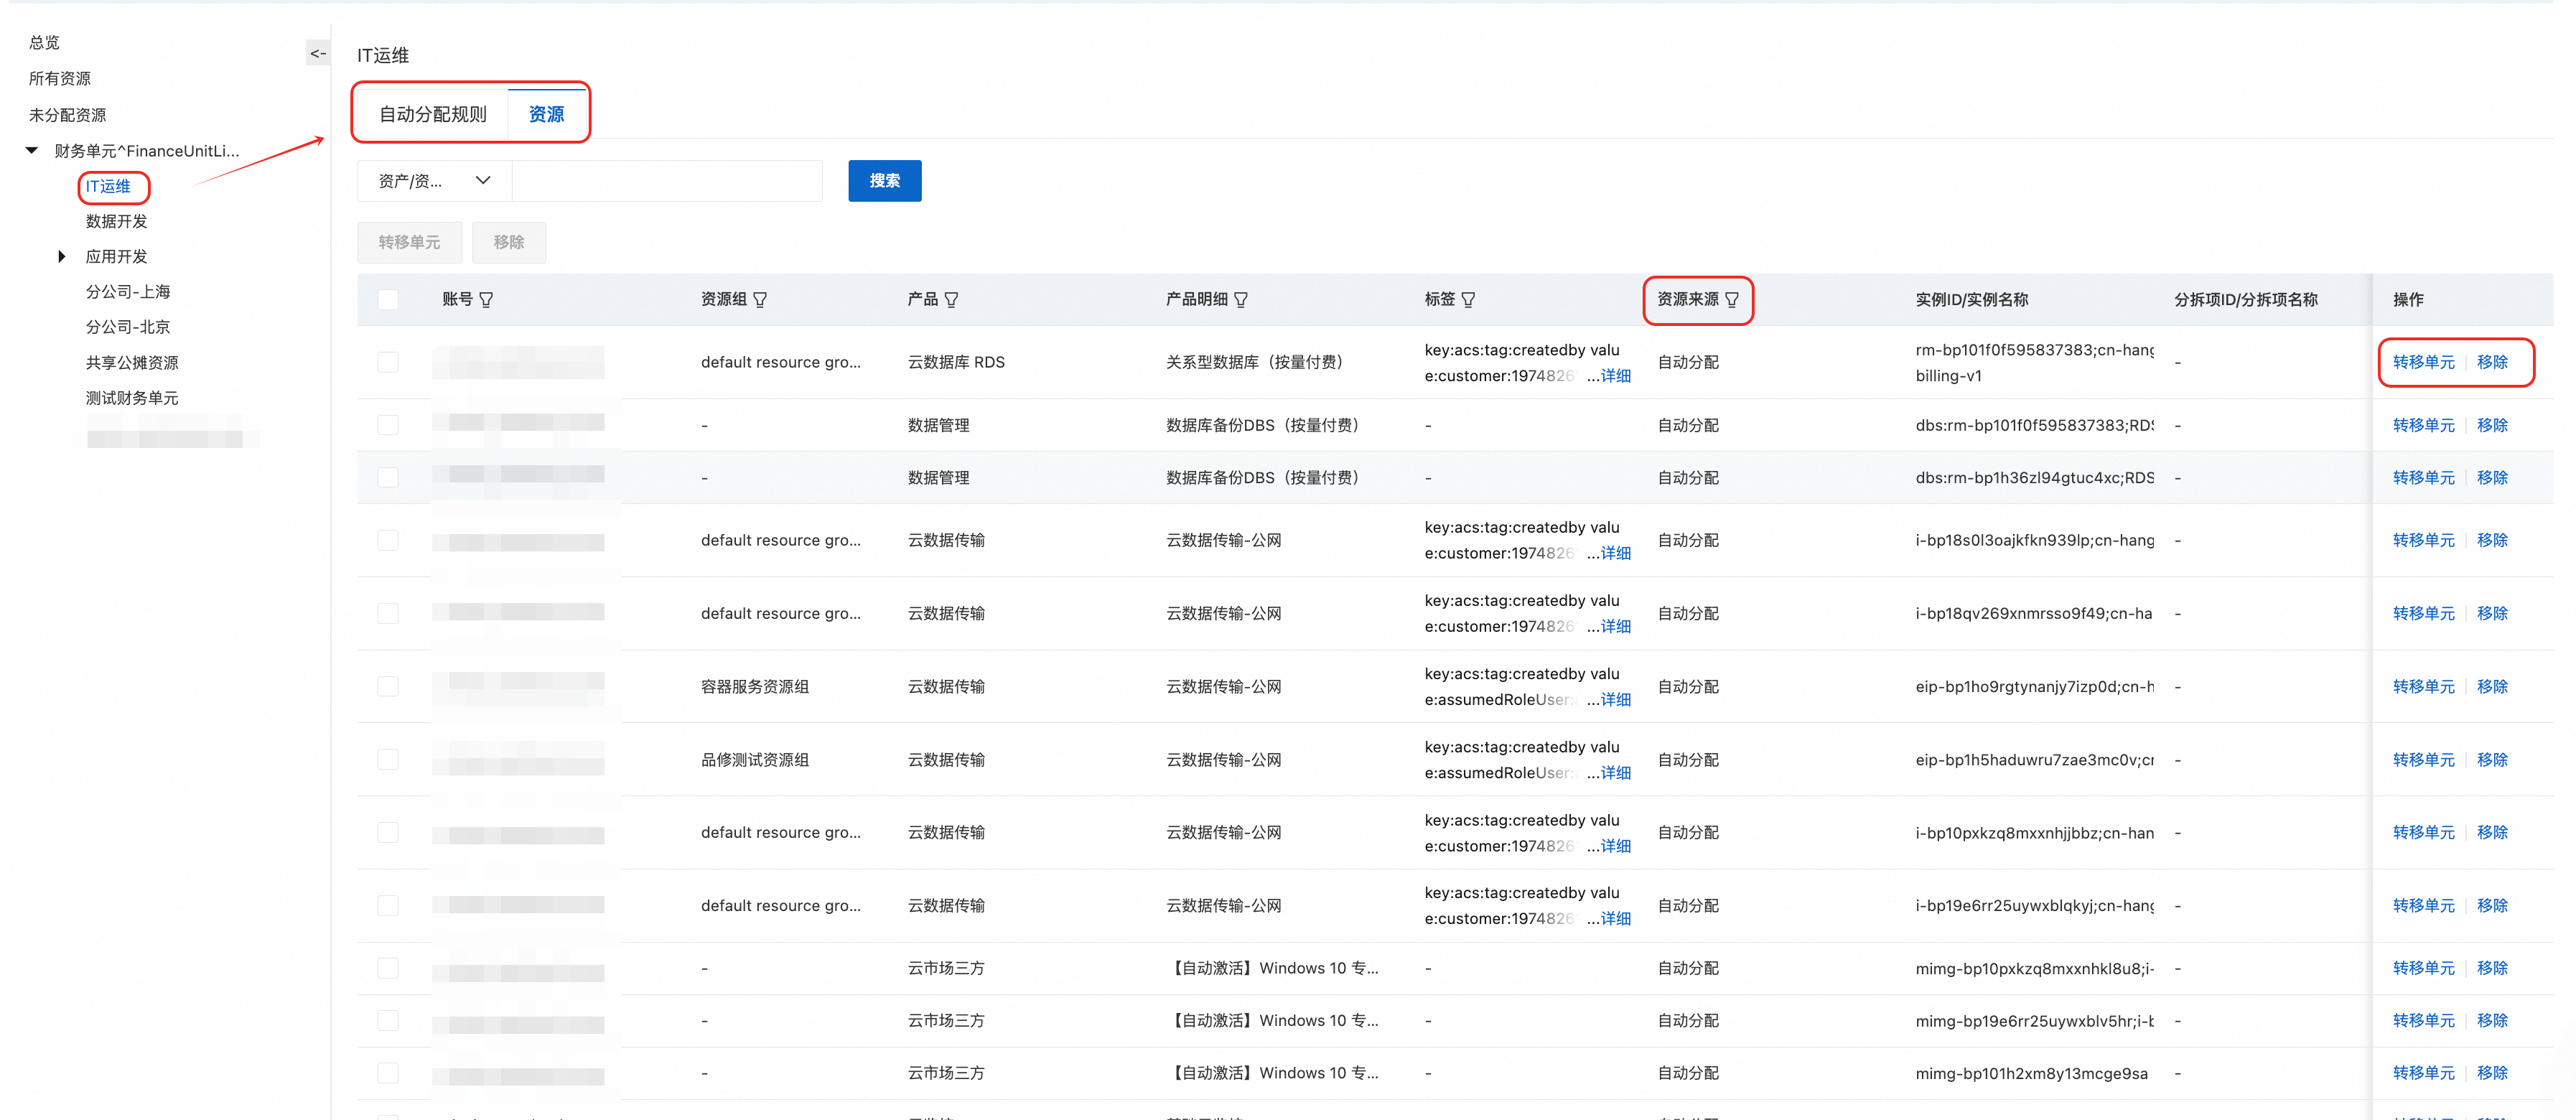Switch to the 自动分配规则 tab
This screenshot has width=2576, height=1120.
432,114
